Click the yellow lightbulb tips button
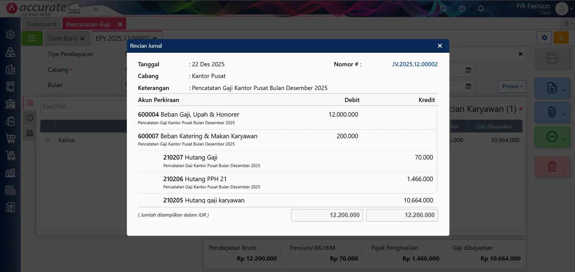This screenshot has width=575, height=272. 561,38
